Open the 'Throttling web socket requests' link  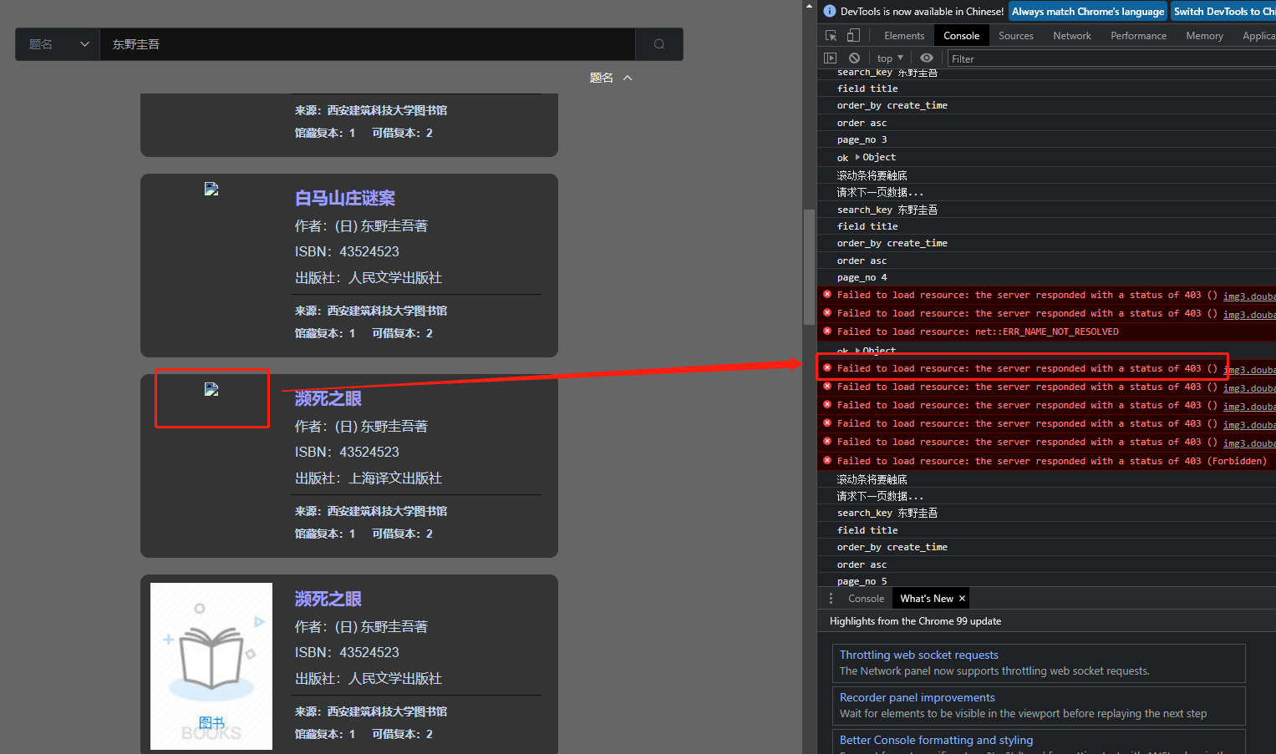click(x=918, y=655)
